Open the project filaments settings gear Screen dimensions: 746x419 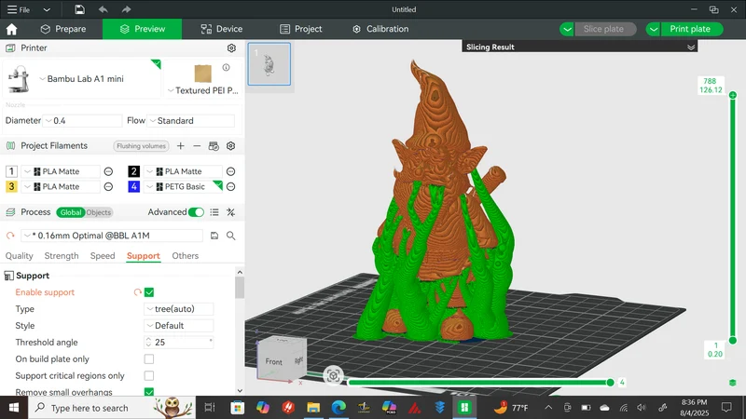230,146
